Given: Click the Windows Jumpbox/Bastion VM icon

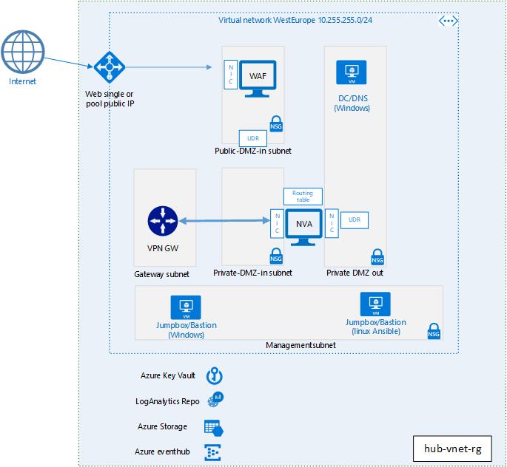Looking at the screenshot, I should [x=186, y=307].
